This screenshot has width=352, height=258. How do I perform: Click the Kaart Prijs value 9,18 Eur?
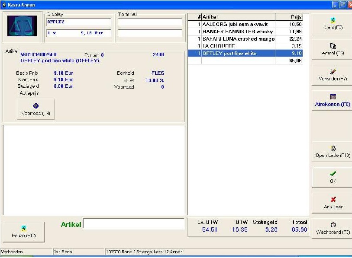(x=63, y=80)
